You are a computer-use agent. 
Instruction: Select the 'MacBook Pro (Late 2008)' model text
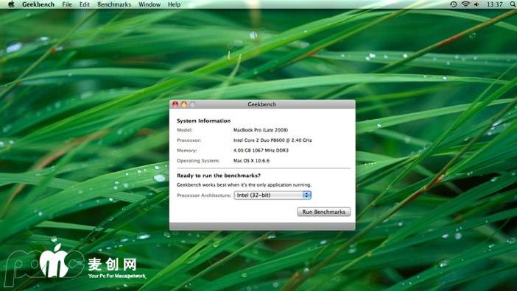(x=261, y=130)
